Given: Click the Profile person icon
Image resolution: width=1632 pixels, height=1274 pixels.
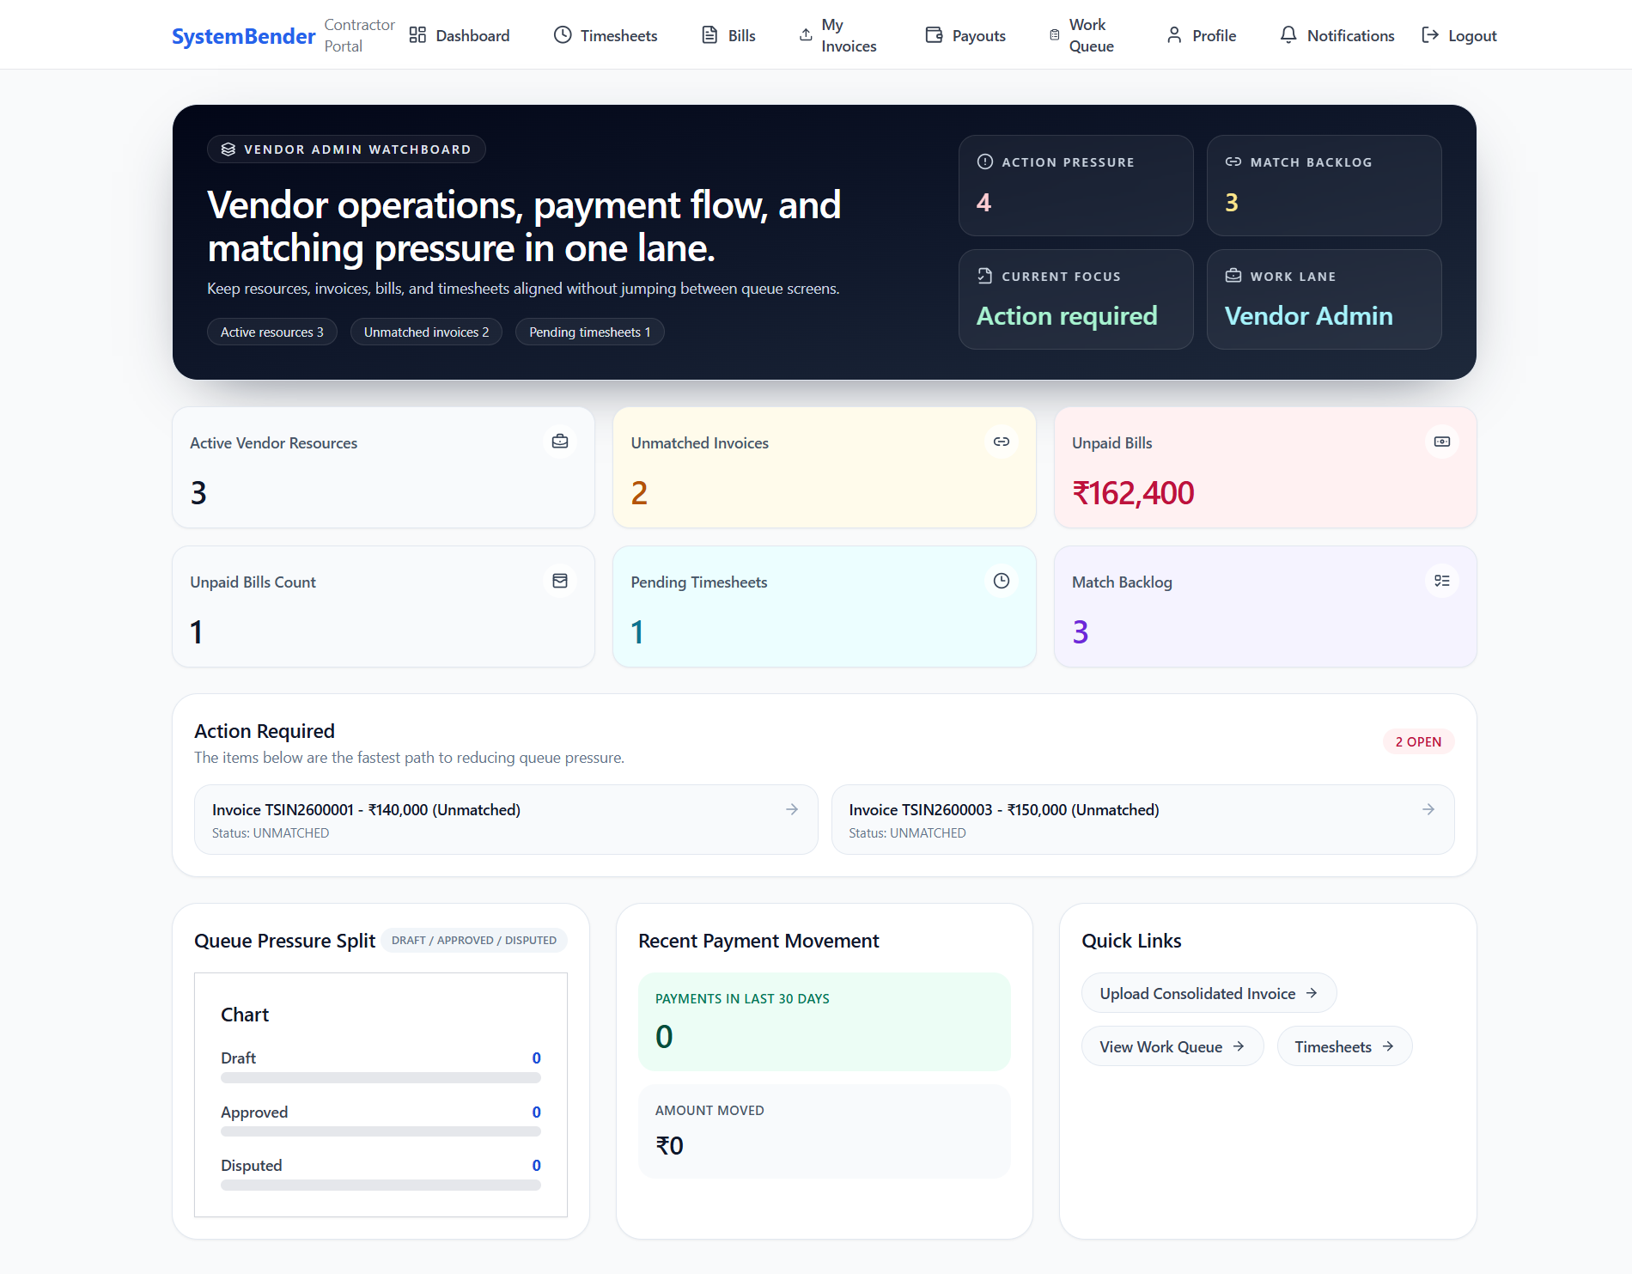Looking at the screenshot, I should 1174,35.
